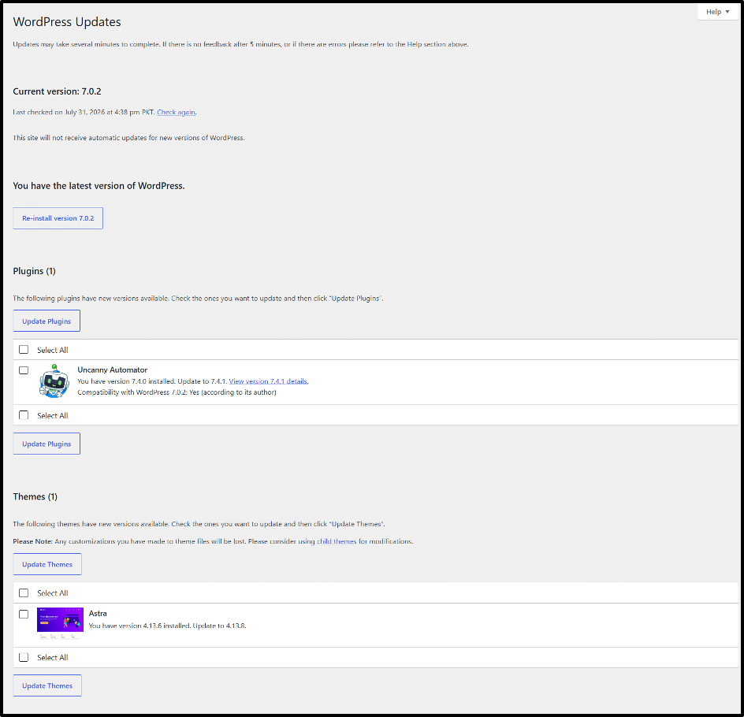744x717 pixels.
Task: Check the Uncanny Automator plugin checkbox
Action: [x=24, y=370]
